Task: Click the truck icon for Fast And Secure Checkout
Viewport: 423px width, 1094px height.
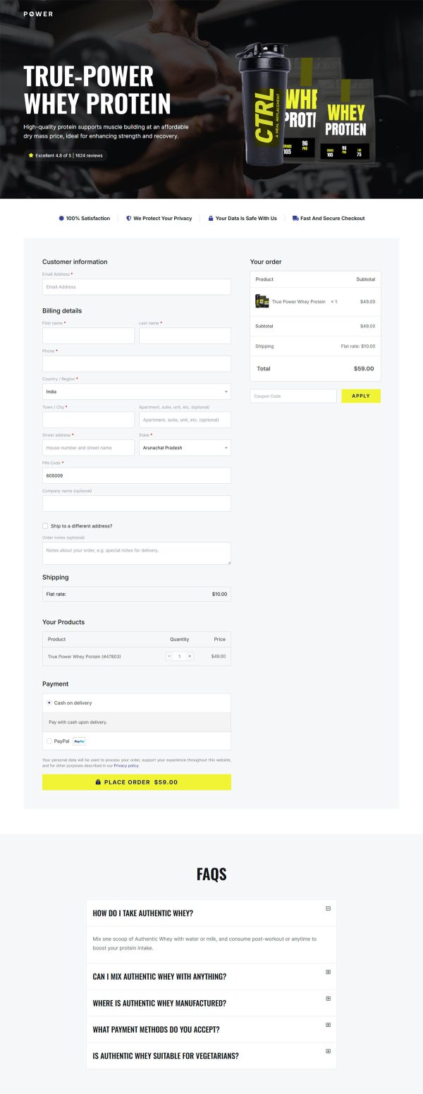Action: click(295, 219)
